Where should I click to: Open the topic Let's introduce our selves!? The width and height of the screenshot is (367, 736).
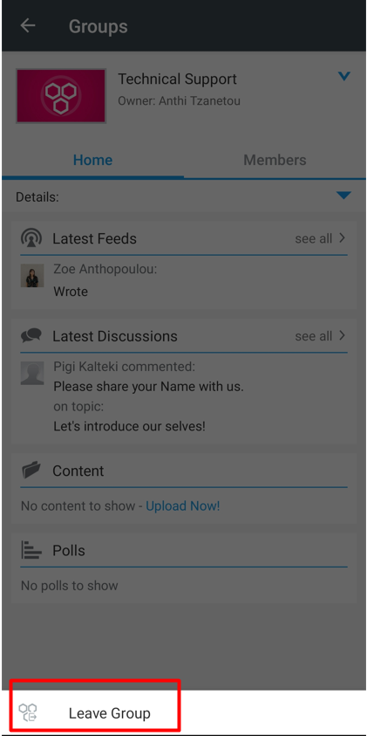point(129,426)
